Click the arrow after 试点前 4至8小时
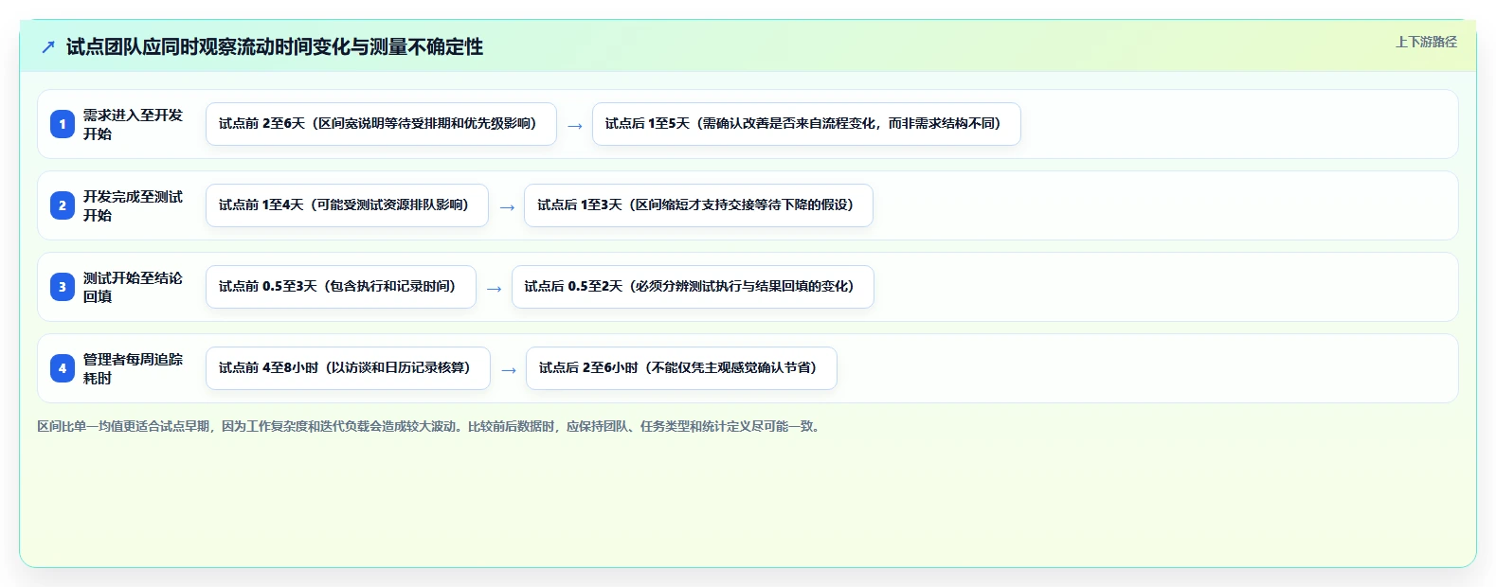 (x=509, y=369)
